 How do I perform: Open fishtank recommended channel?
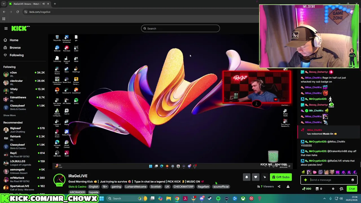[24, 138]
